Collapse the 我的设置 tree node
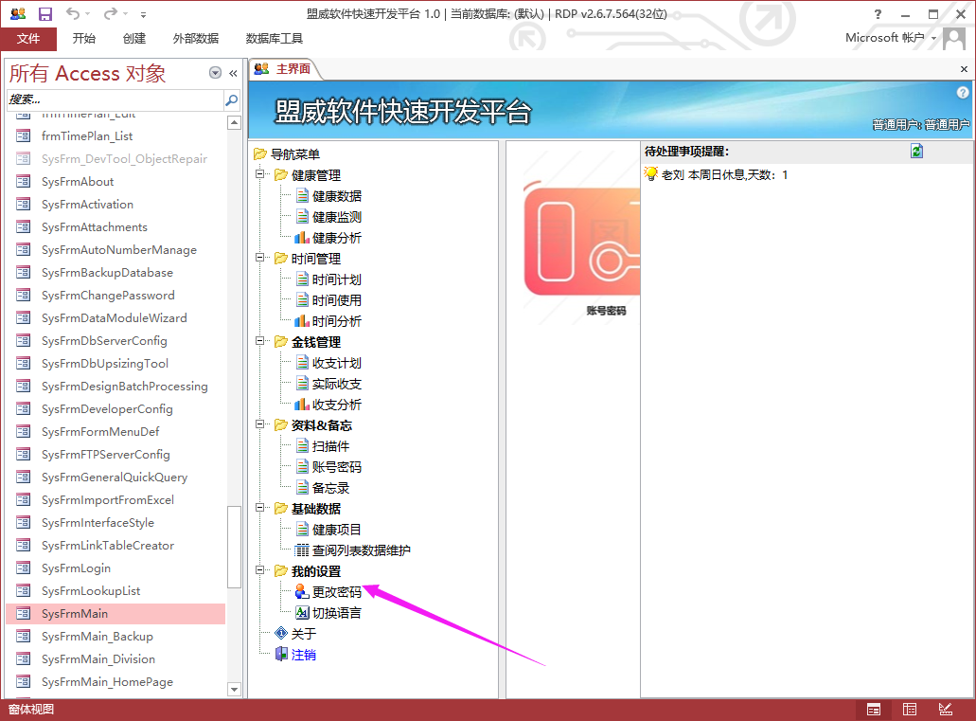Viewport: 976px width, 721px height. [260, 570]
